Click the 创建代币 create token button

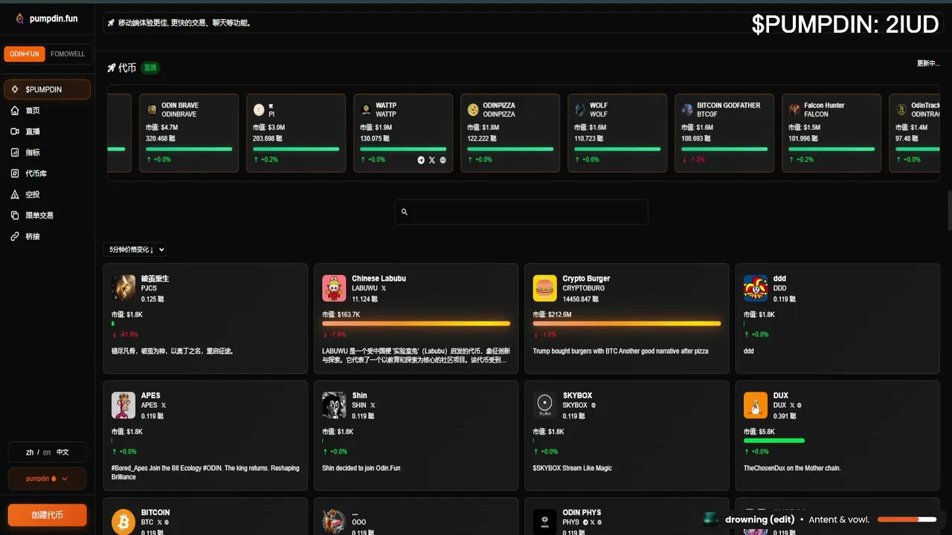pos(47,515)
